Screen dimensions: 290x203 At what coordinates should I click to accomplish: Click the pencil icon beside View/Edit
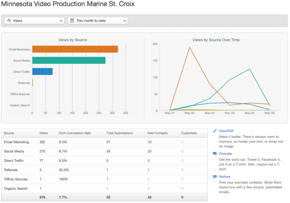coord(215,131)
